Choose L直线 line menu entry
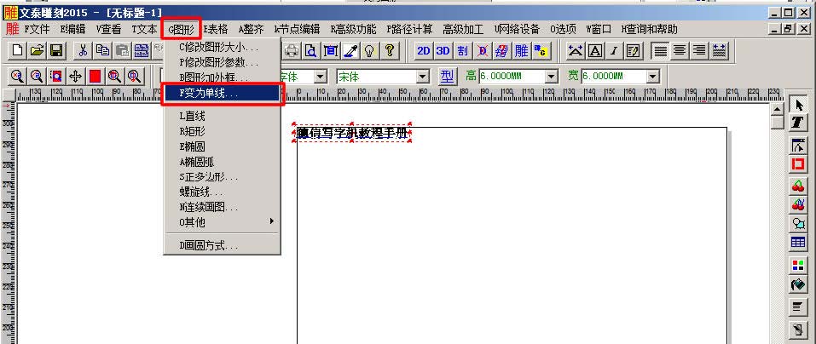 223,117
